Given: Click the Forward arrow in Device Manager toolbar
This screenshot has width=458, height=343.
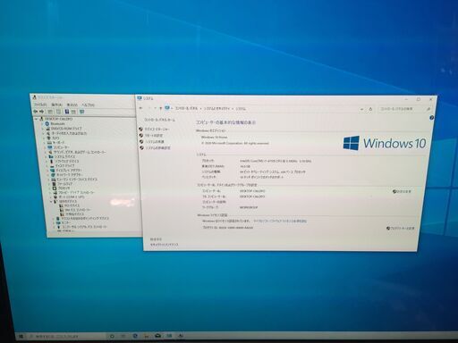Looking at the screenshot, I should tap(42, 112).
